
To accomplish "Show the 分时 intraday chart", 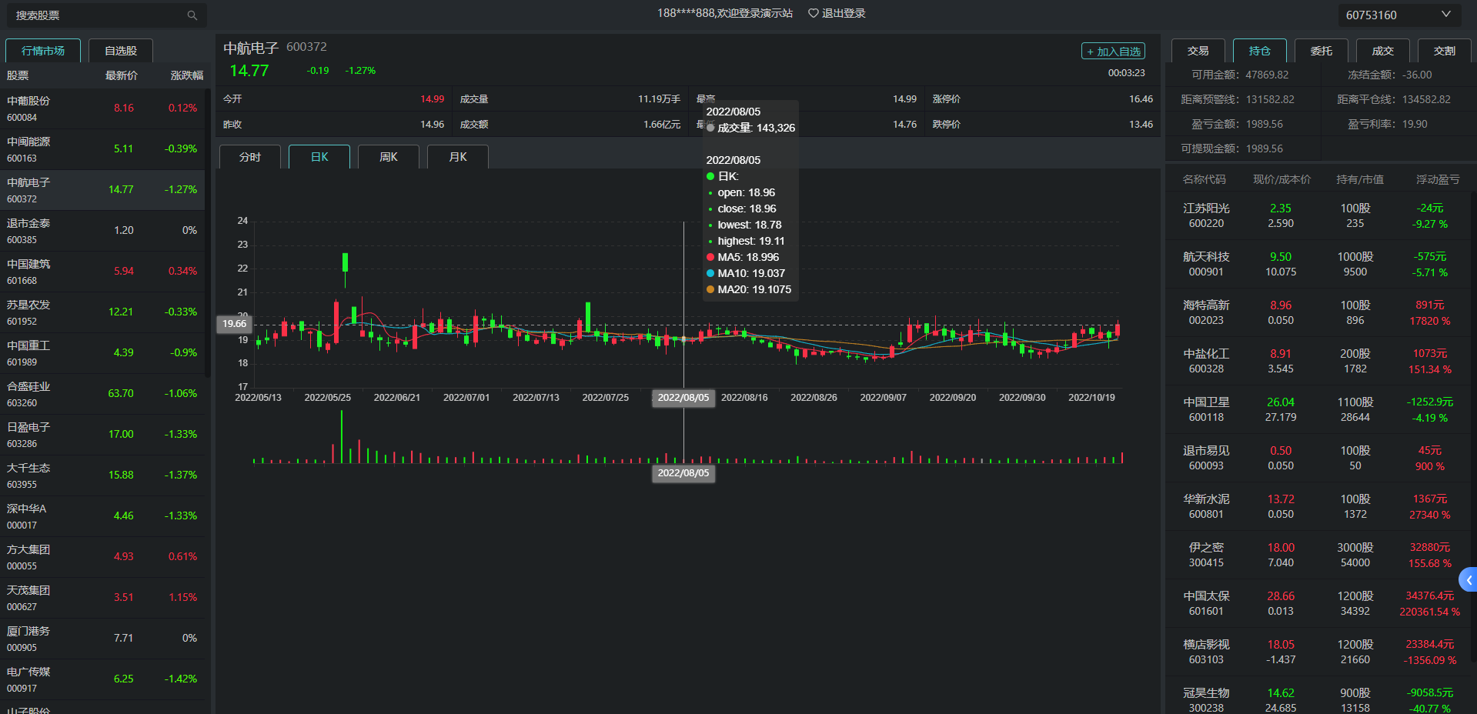I will pyautogui.click(x=250, y=157).
